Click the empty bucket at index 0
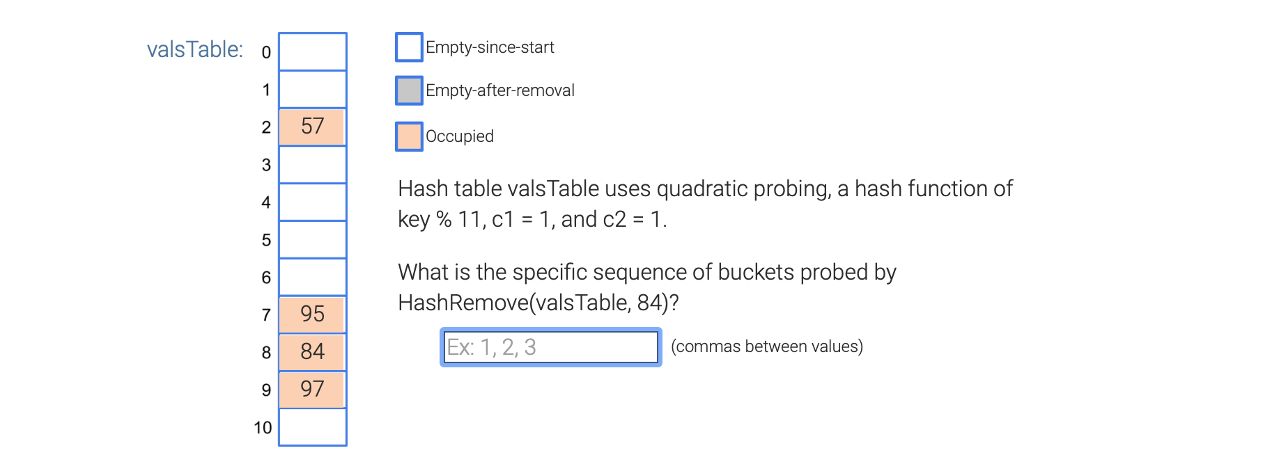 (x=311, y=51)
